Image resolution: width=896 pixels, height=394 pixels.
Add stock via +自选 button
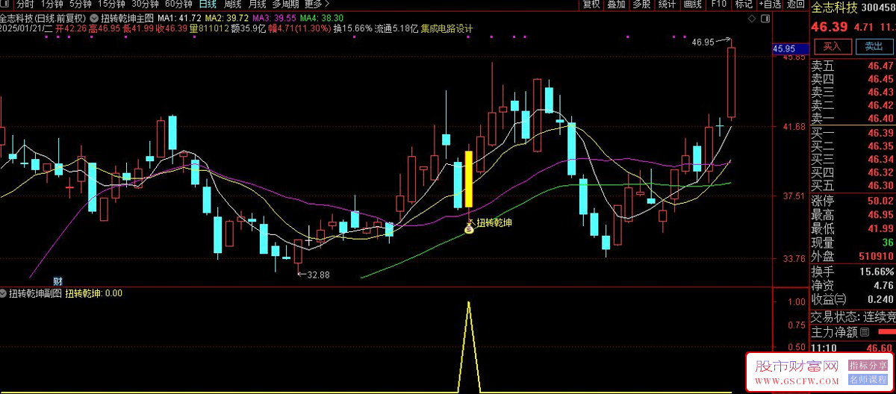coord(769,4)
